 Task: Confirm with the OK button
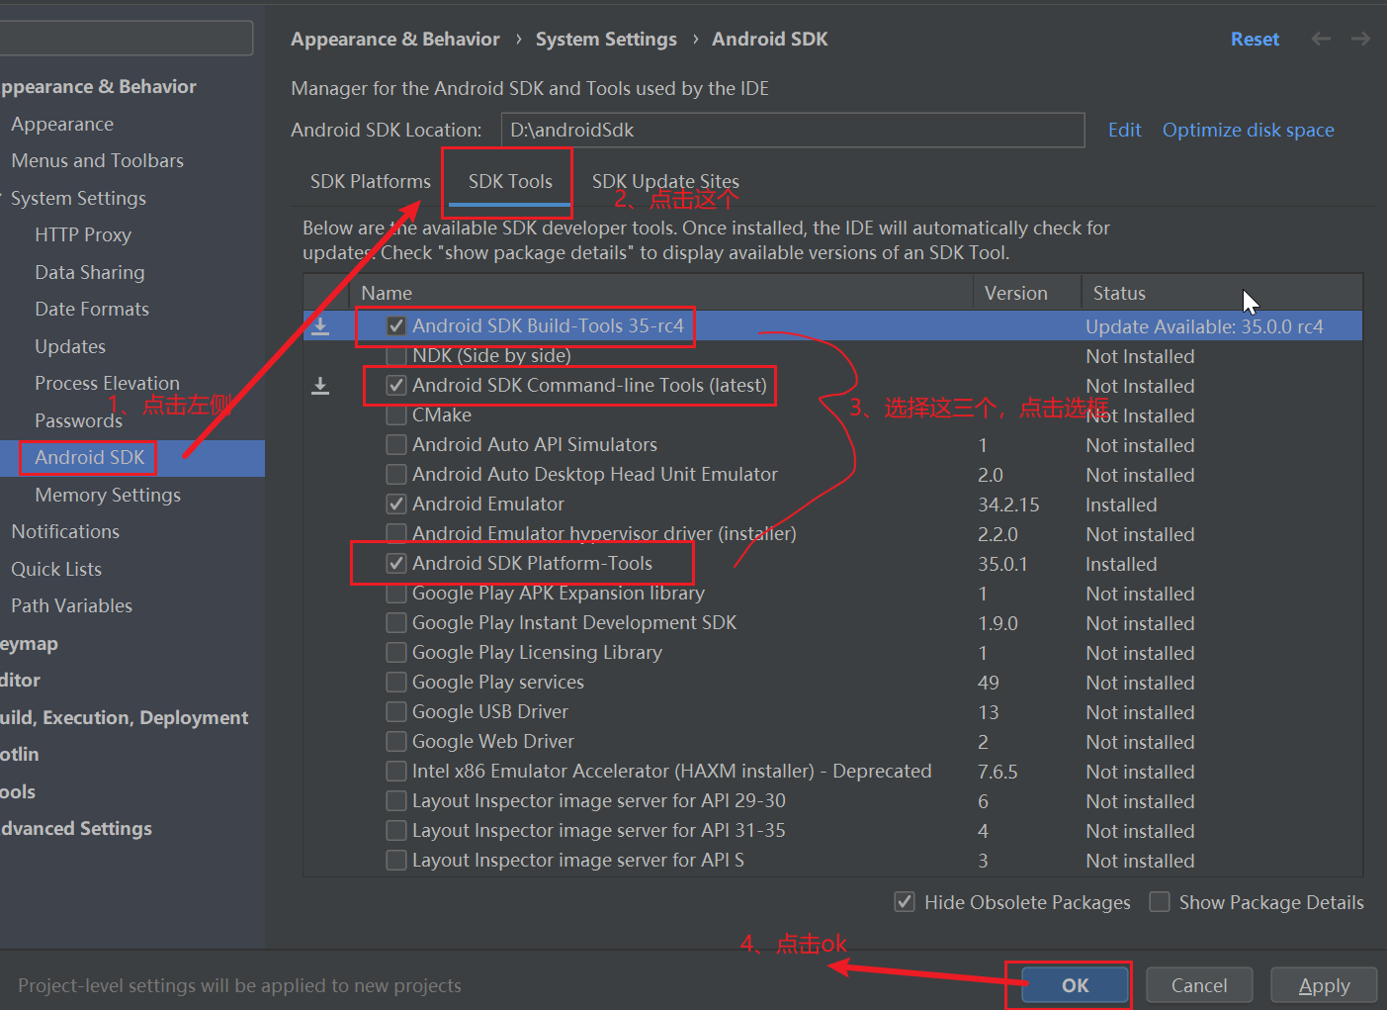click(x=1075, y=985)
